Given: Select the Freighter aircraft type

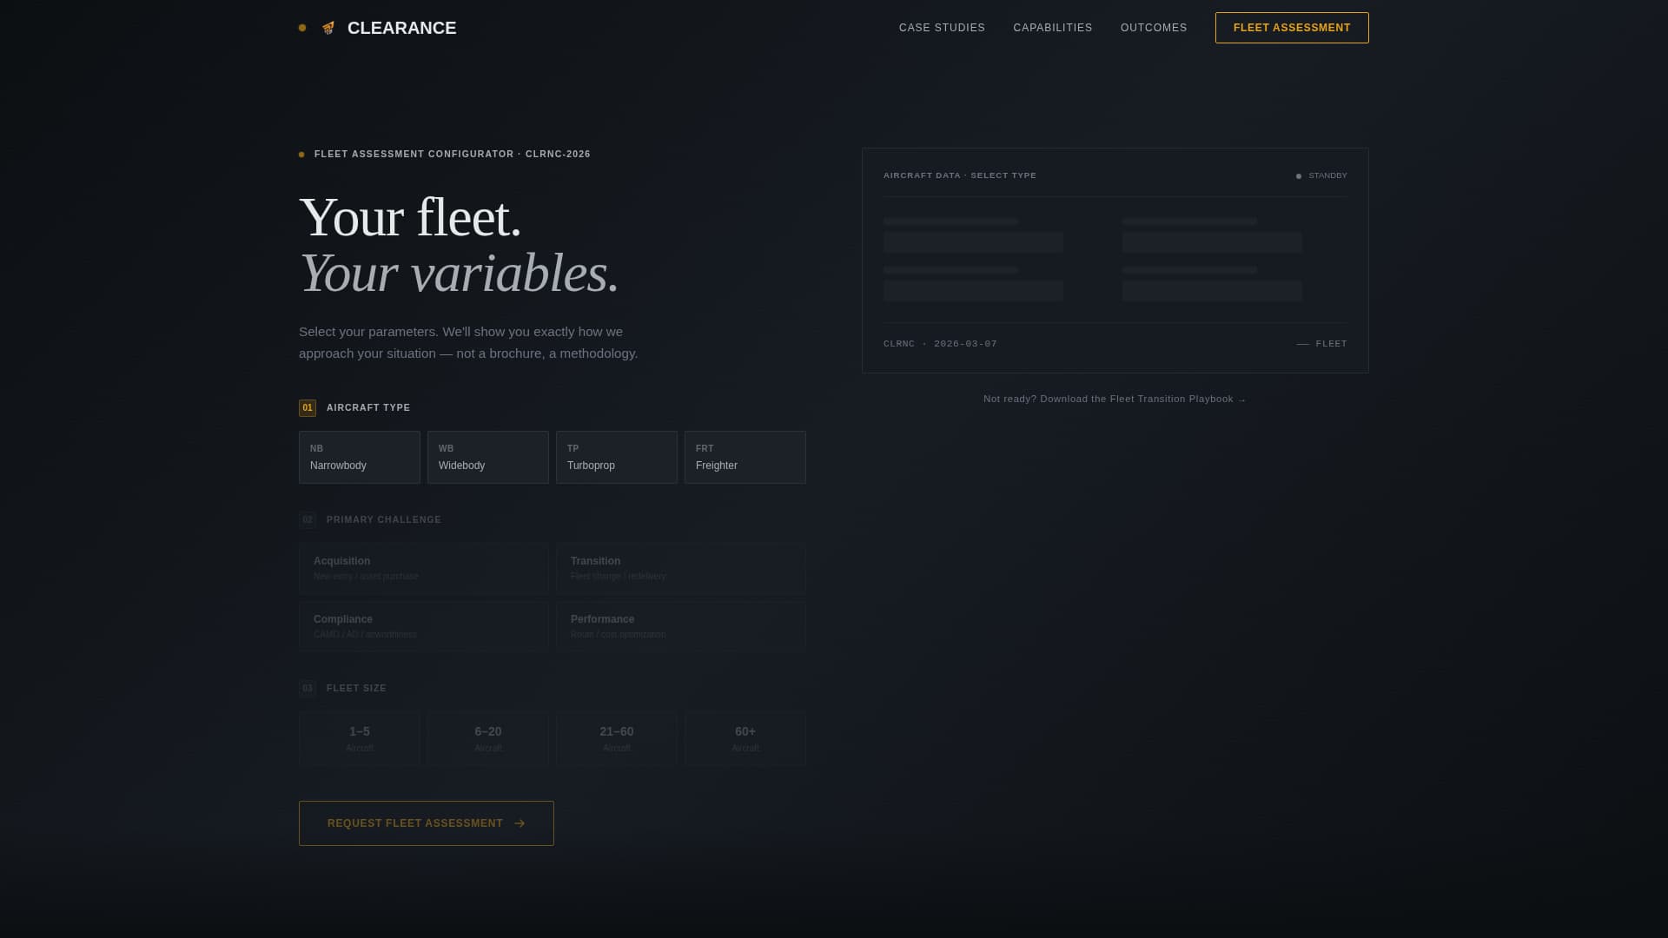Looking at the screenshot, I should click(745, 458).
